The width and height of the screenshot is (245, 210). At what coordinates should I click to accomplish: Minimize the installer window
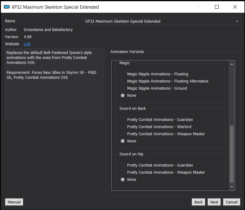[x=199, y=7]
